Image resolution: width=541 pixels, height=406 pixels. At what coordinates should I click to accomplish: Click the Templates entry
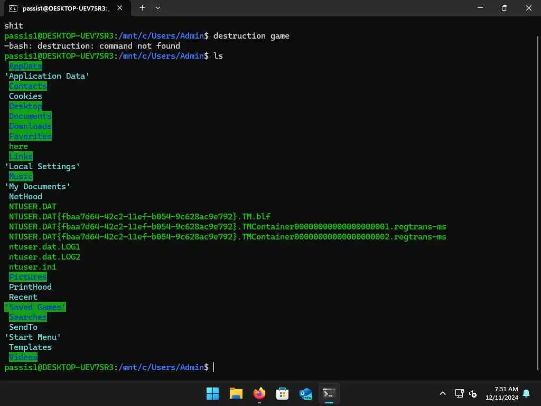click(30, 347)
